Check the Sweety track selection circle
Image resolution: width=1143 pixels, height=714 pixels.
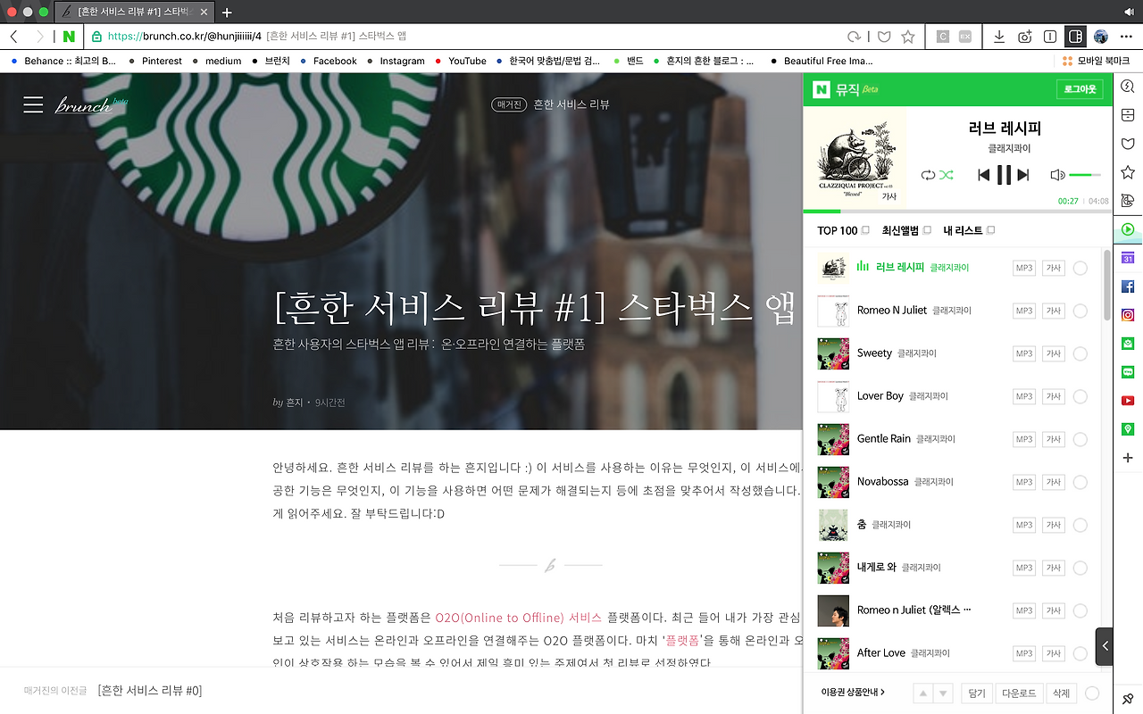click(1080, 353)
